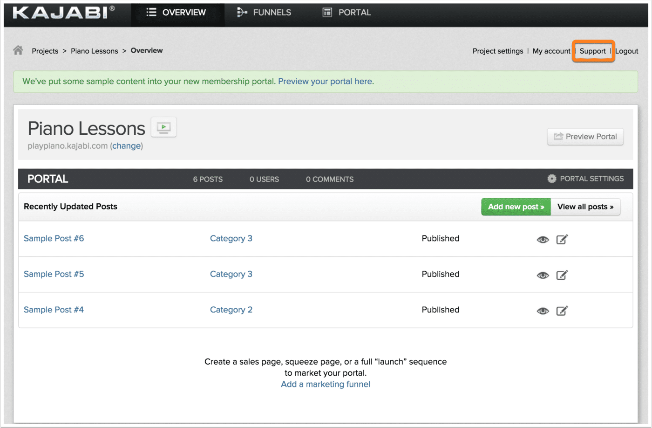Follow the Preview your portal here link
The image size is (652, 428).
pos(326,81)
